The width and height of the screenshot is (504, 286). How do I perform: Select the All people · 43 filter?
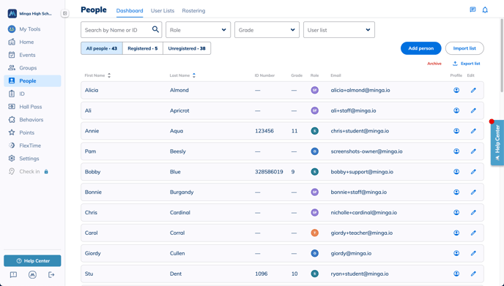102,48
